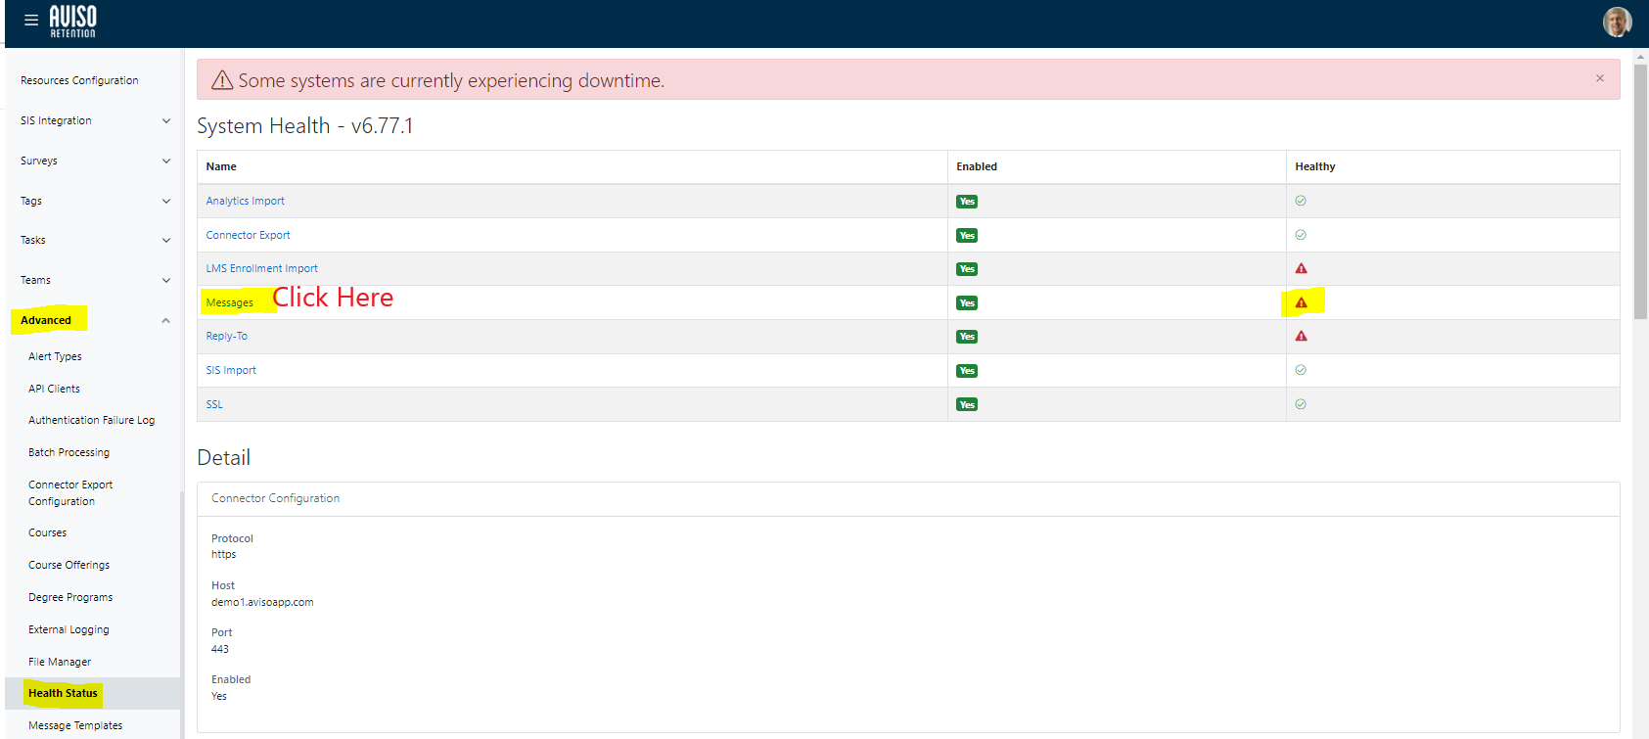Image resolution: width=1649 pixels, height=739 pixels.
Task: Click Messages row warning icon
Action: [x=1301, y=302]
